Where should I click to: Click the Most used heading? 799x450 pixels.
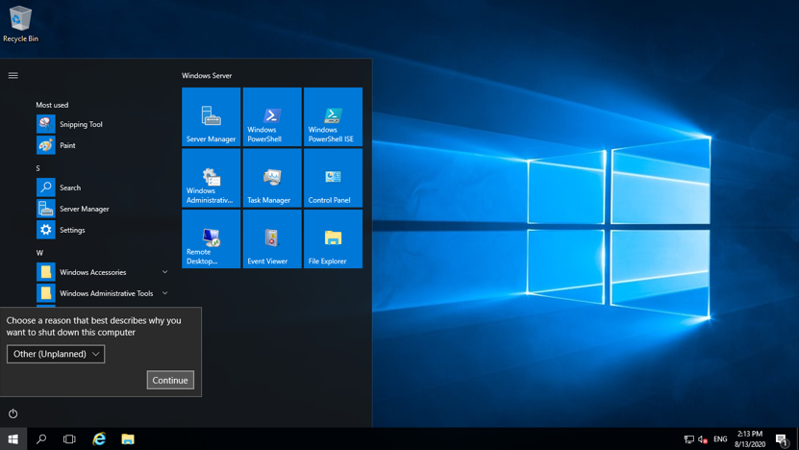[x=52, y=105]
